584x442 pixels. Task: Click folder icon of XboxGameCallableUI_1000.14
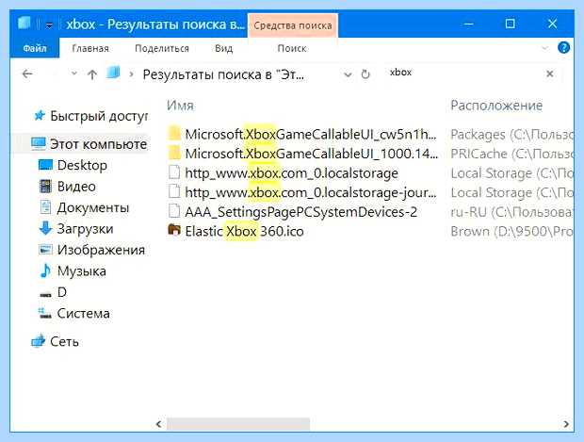click(174, 153)
